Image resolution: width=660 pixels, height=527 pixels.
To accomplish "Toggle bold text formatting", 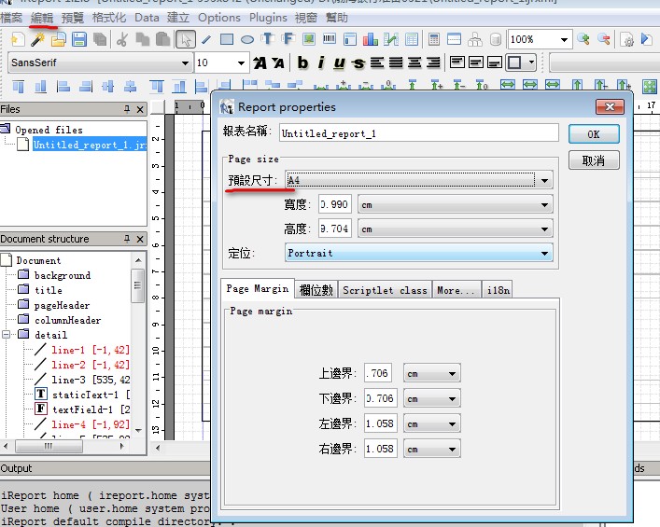I will (x=302, y=63).
